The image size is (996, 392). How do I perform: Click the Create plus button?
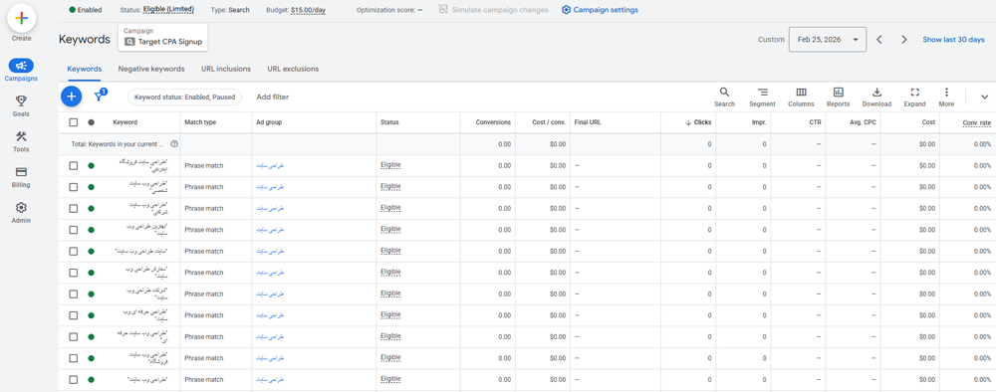point(22,18)
